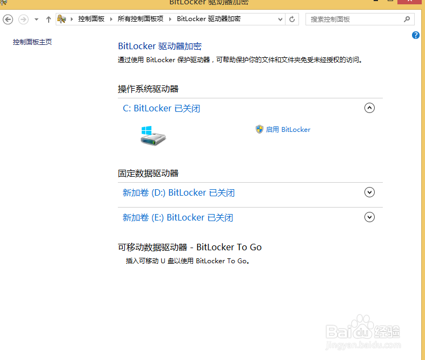The width and height of the screenshot is (425, 360).
Task: Click C: BitLocker 已关闭 drive heading
Action: coord(161,108)
